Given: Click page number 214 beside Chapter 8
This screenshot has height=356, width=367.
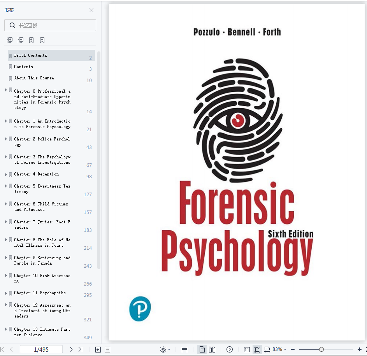Looking at the screenshot, I should coord(88,248).
